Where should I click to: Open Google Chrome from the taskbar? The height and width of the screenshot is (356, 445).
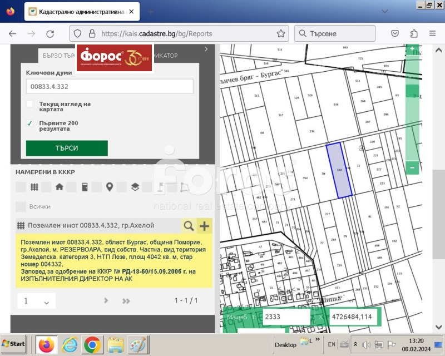93,345
